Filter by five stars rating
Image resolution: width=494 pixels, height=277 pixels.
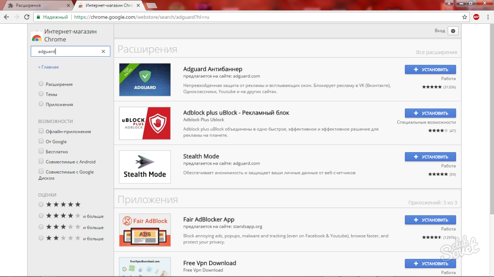pyautogui.click(x=41, y=204)
